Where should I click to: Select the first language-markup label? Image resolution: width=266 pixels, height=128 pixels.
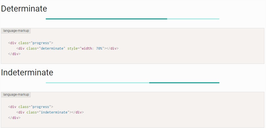pyautogui.click(x=16, y=31)
